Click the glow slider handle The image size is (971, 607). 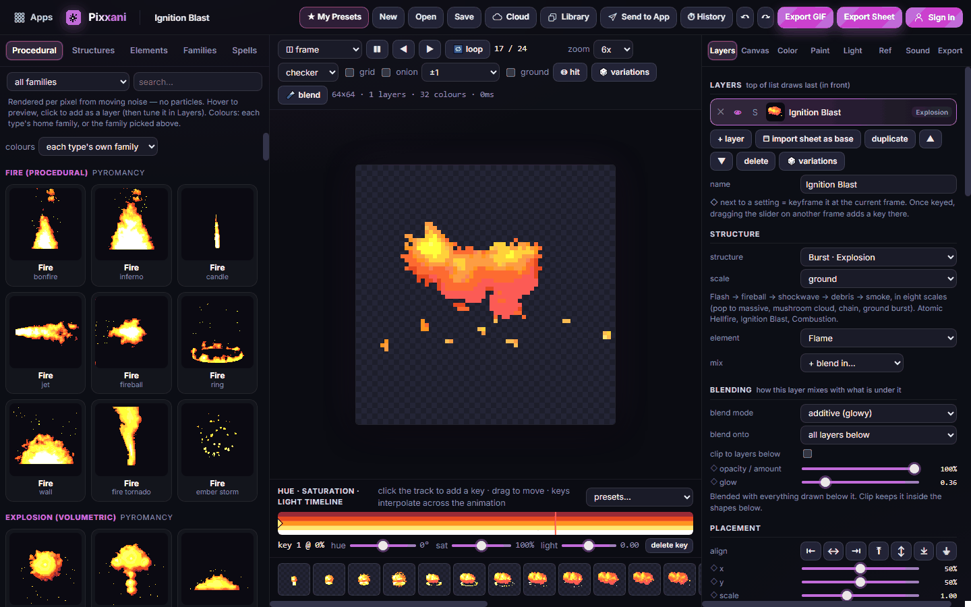pyautogui.click(x=825, y=482)
